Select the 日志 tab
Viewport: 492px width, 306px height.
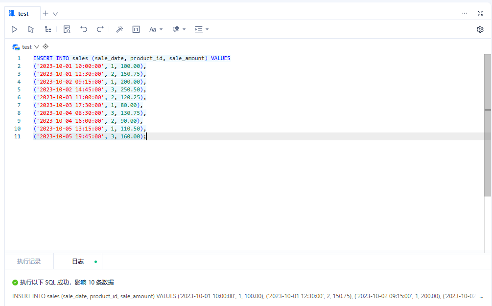(x=78, y=261)
